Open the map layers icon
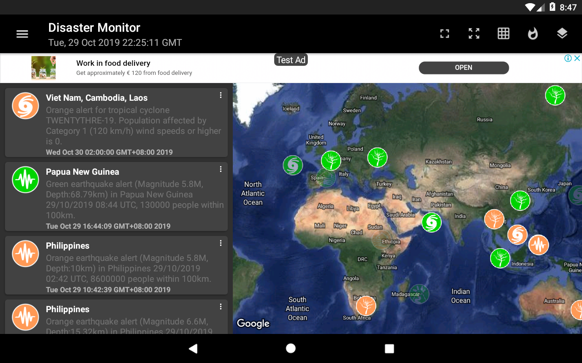 click(562, 34)
